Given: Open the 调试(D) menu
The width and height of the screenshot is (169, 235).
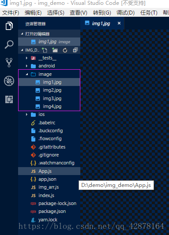Looking at the screenshot, I should (125, 13).
